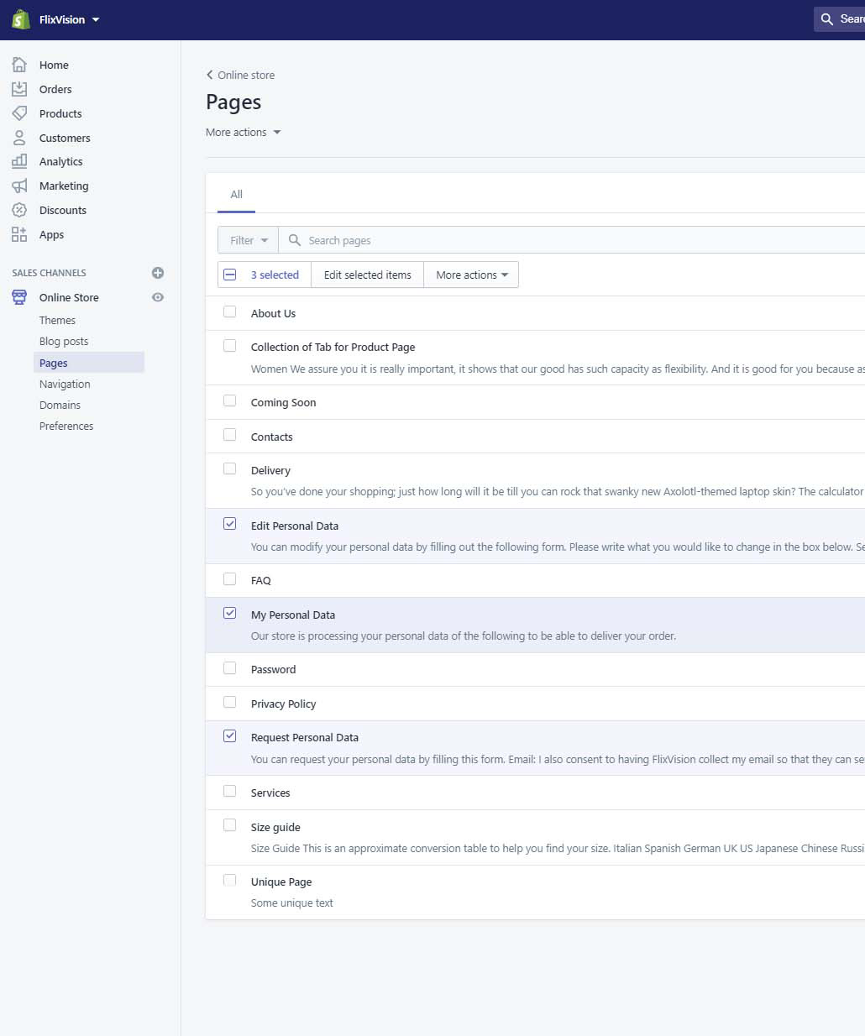Viewport: 865px width, 1036px height.
Task: Open bulk More actions dropdown
Action: point(471,275)
